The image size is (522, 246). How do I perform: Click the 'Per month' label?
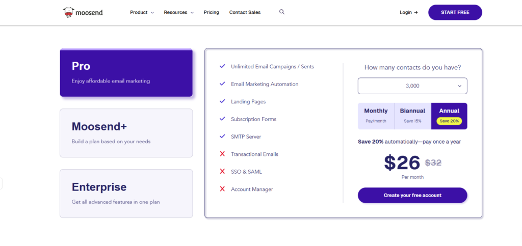point(412,177)
